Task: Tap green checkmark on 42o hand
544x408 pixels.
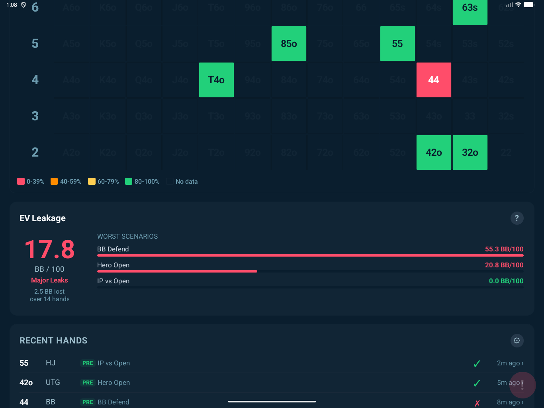Action: point(477,383)
